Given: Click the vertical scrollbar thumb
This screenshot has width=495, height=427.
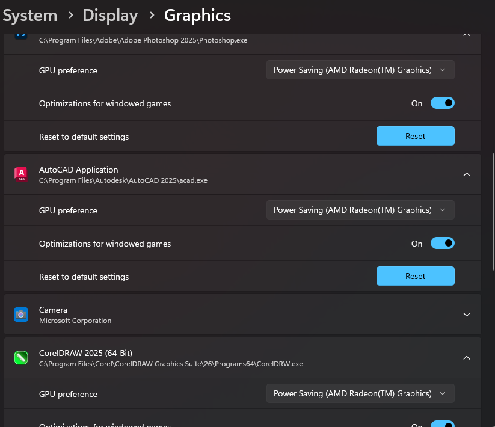Looking at the screenshot, I should pyautogui.click(x=493, y=212).
